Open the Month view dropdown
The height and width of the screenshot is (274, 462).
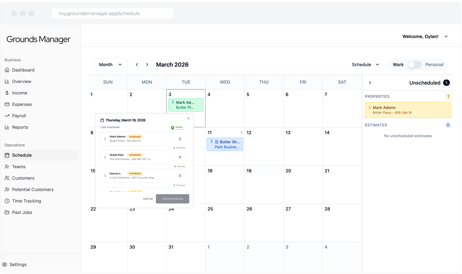pos(111,65)
